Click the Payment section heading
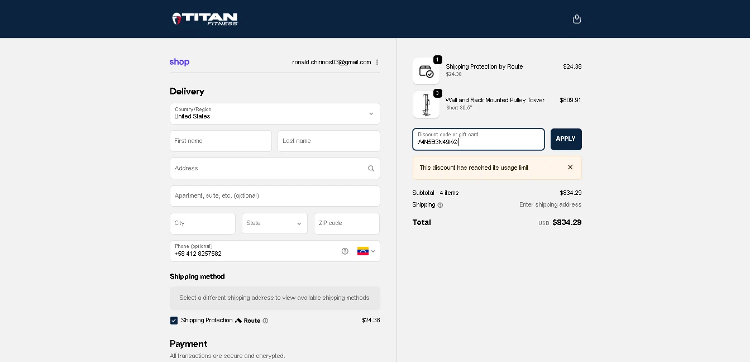Image resolution: width=750 pixels, height=362 pixels. 188,344
